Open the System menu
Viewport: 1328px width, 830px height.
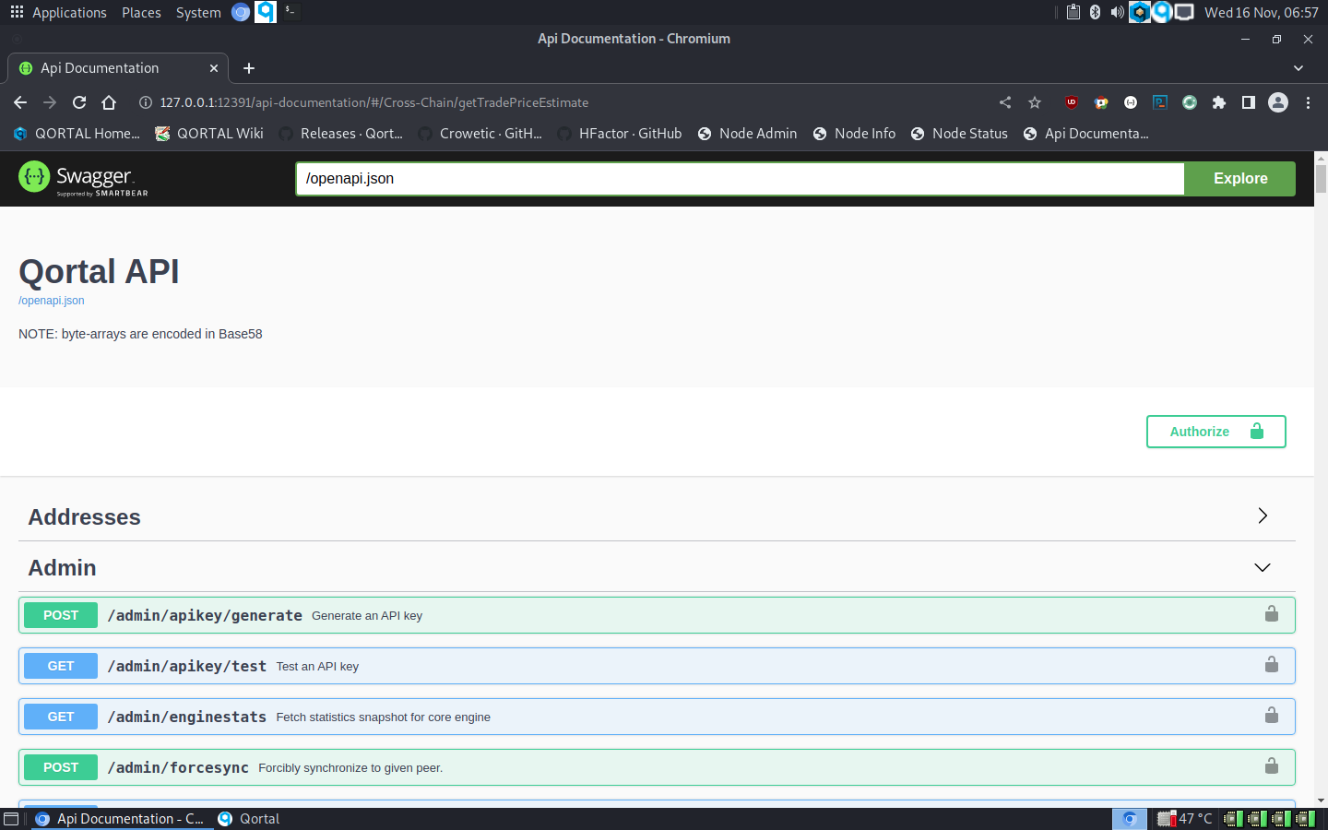click(x=198, y=12)
